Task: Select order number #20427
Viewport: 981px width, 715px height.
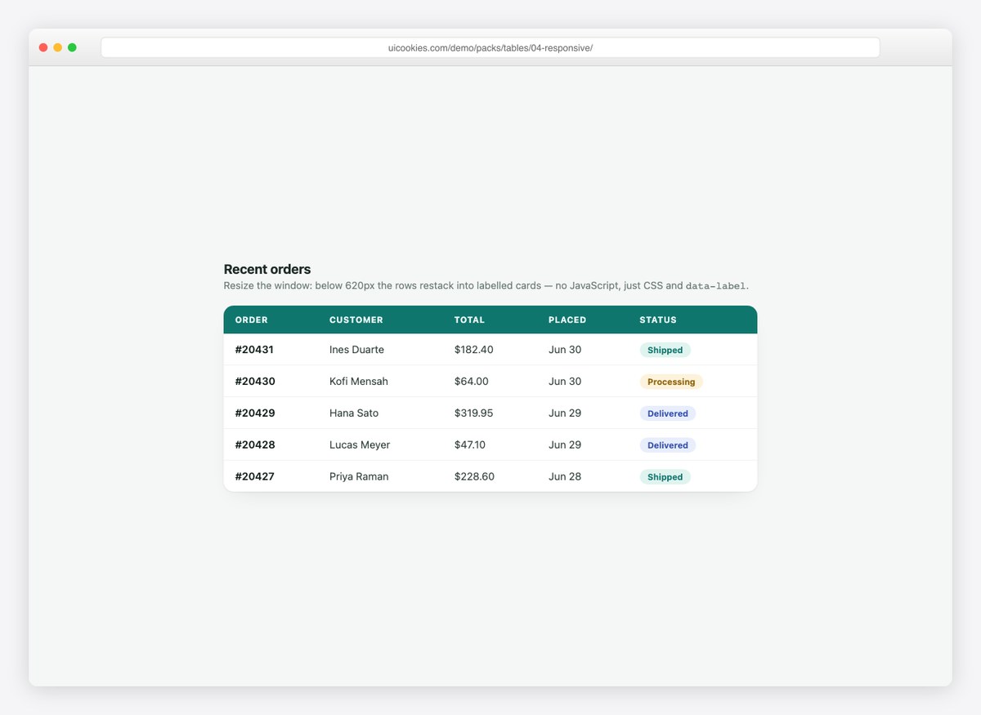Action: [x=254, y=476]
